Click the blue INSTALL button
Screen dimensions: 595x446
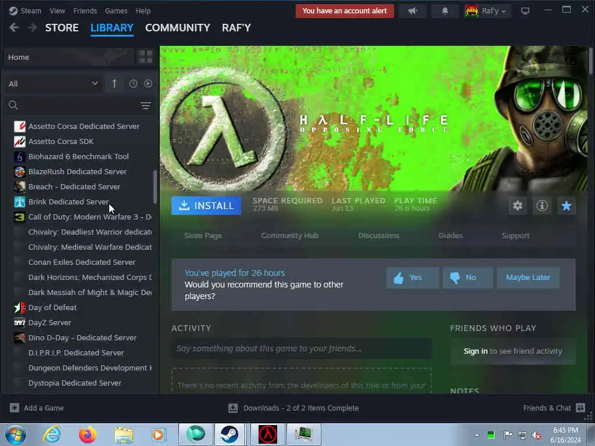206,206
